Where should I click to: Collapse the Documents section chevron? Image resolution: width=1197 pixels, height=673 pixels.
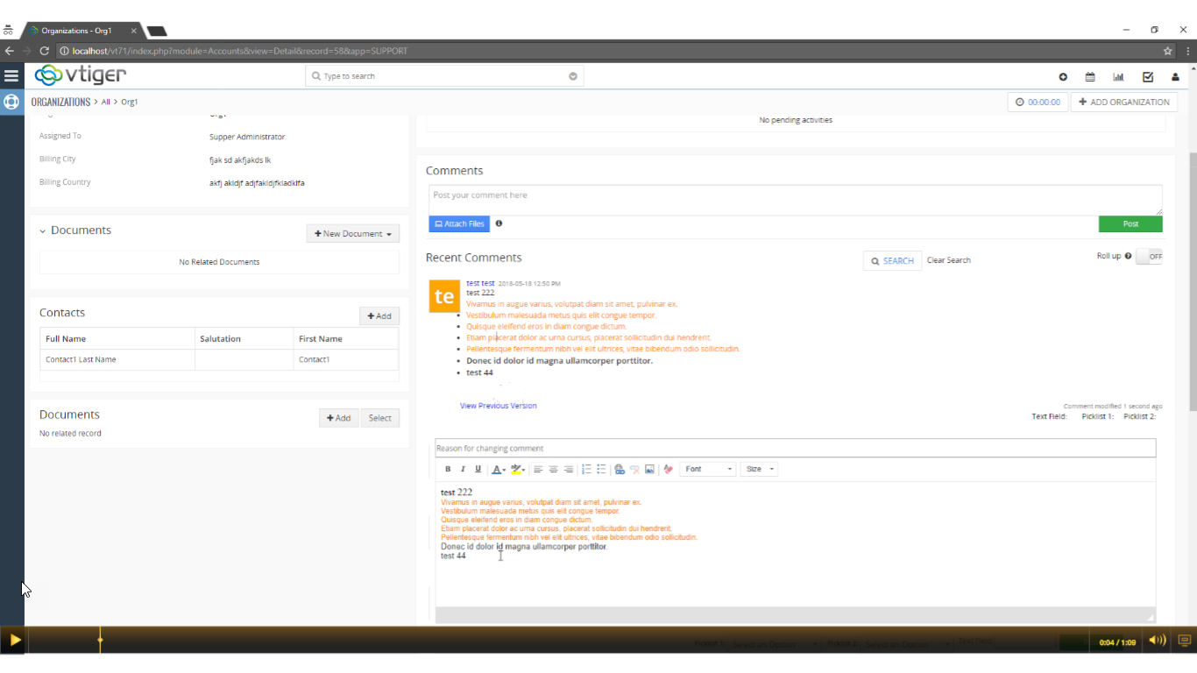[x=42, y=231]
